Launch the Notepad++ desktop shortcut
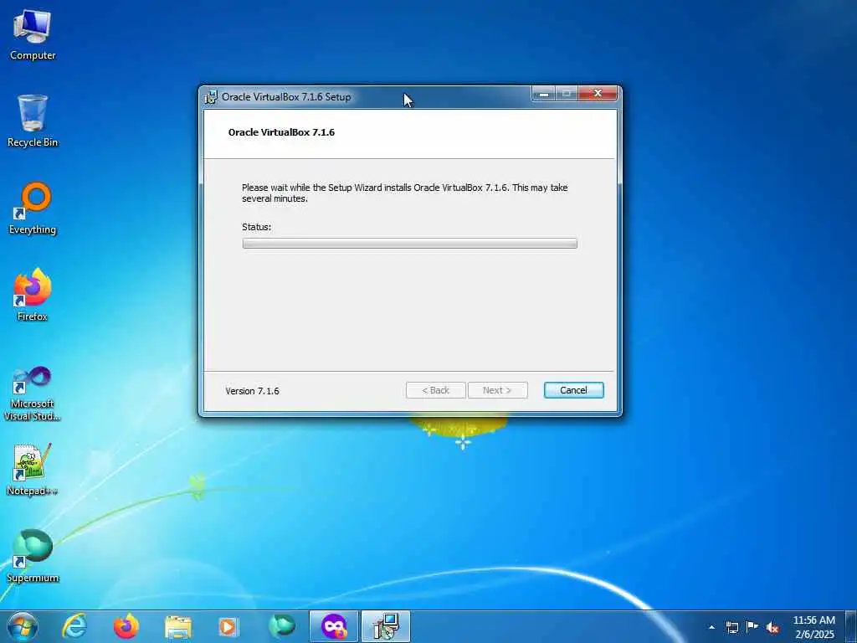The width and height of the screenshot is (857, 643). tap(33, 470)
